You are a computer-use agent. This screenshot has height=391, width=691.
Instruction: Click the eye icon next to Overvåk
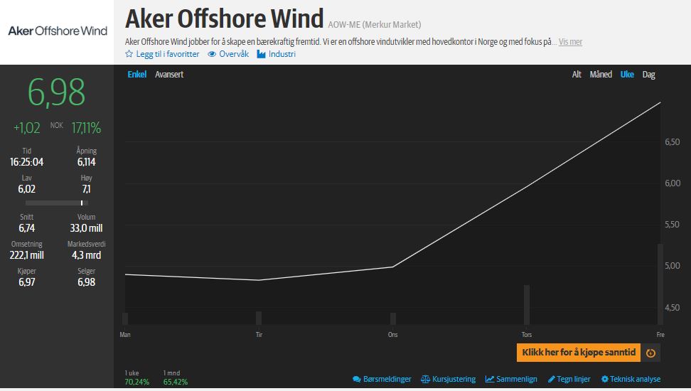[x=212, y=54]
